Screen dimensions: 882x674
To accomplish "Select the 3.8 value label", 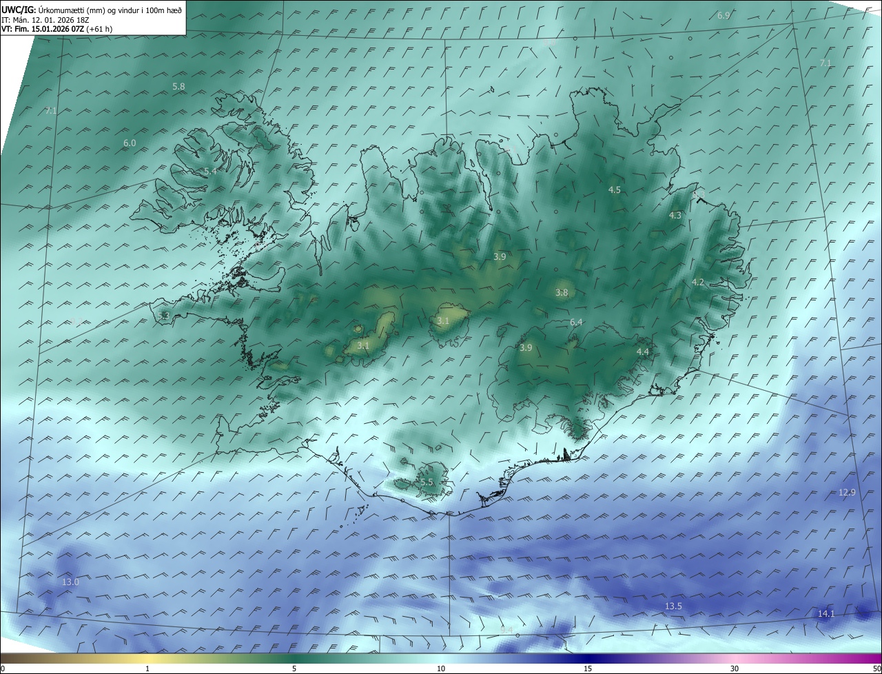I will point(562,293).
